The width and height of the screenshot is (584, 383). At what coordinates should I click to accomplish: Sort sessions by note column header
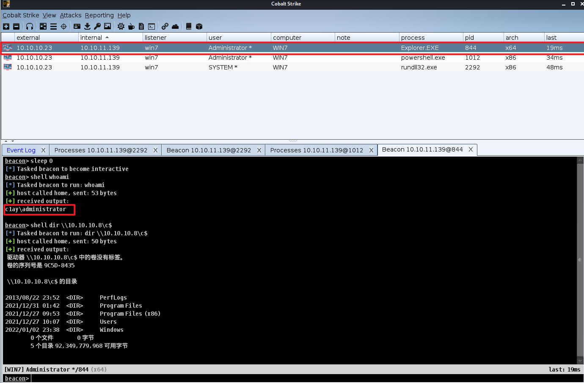coord(367,38)
